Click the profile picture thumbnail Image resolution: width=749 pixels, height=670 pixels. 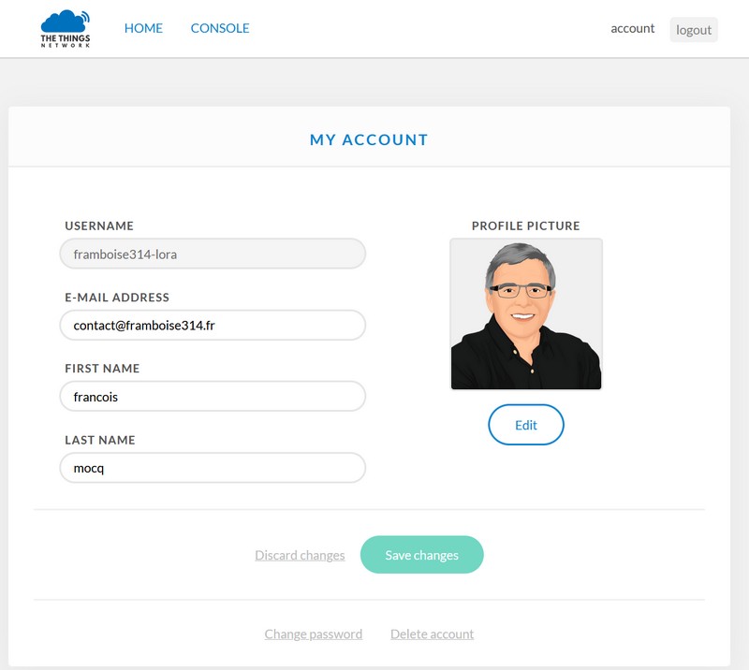point(526,314)
